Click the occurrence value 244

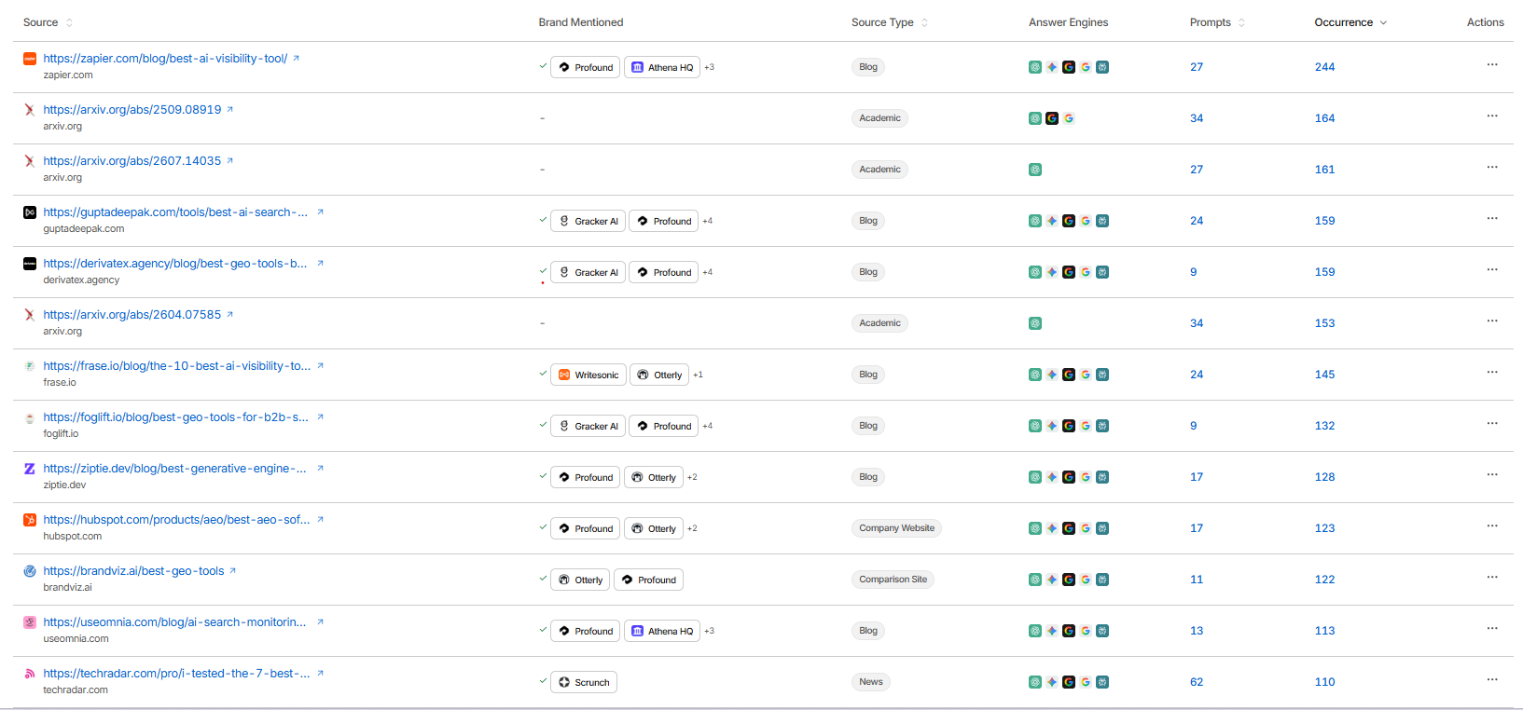1324,67
